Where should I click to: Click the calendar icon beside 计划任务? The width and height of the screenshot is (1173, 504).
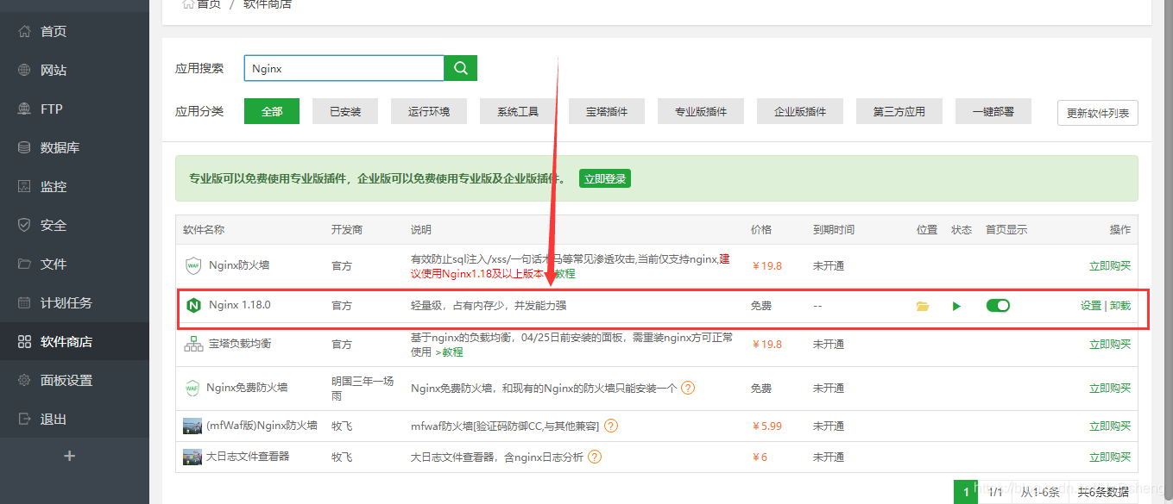click(24, 303)
